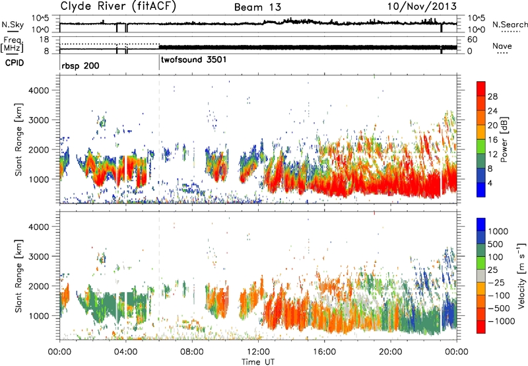Click the "N.Sky" axis label

13,25
